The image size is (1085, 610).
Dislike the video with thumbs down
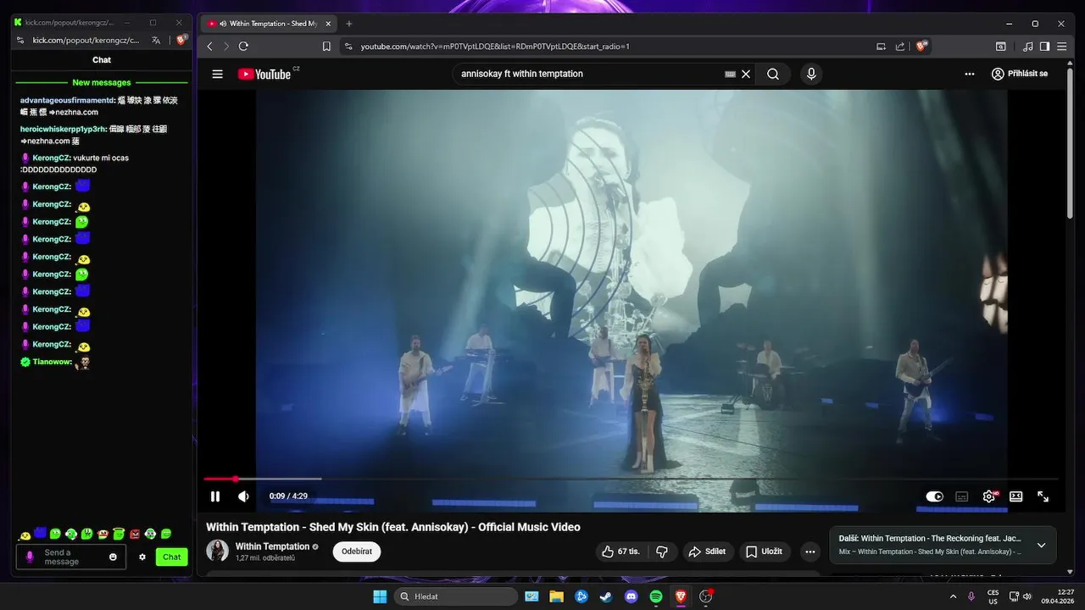(662, 552)
